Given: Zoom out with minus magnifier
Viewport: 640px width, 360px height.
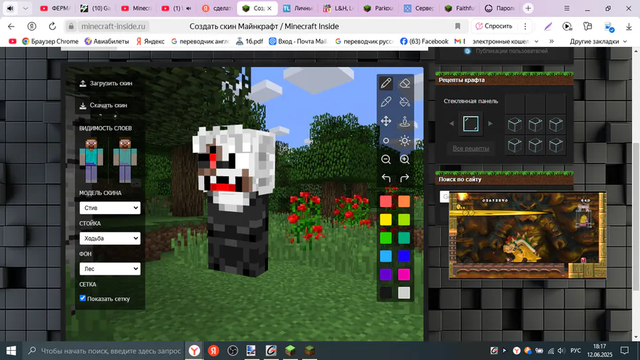Looking at the screenshot, I should 385,159.
